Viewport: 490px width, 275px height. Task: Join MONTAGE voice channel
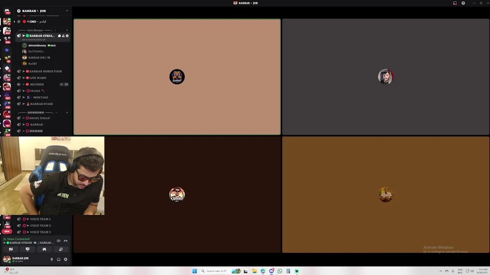click(43, 97)
